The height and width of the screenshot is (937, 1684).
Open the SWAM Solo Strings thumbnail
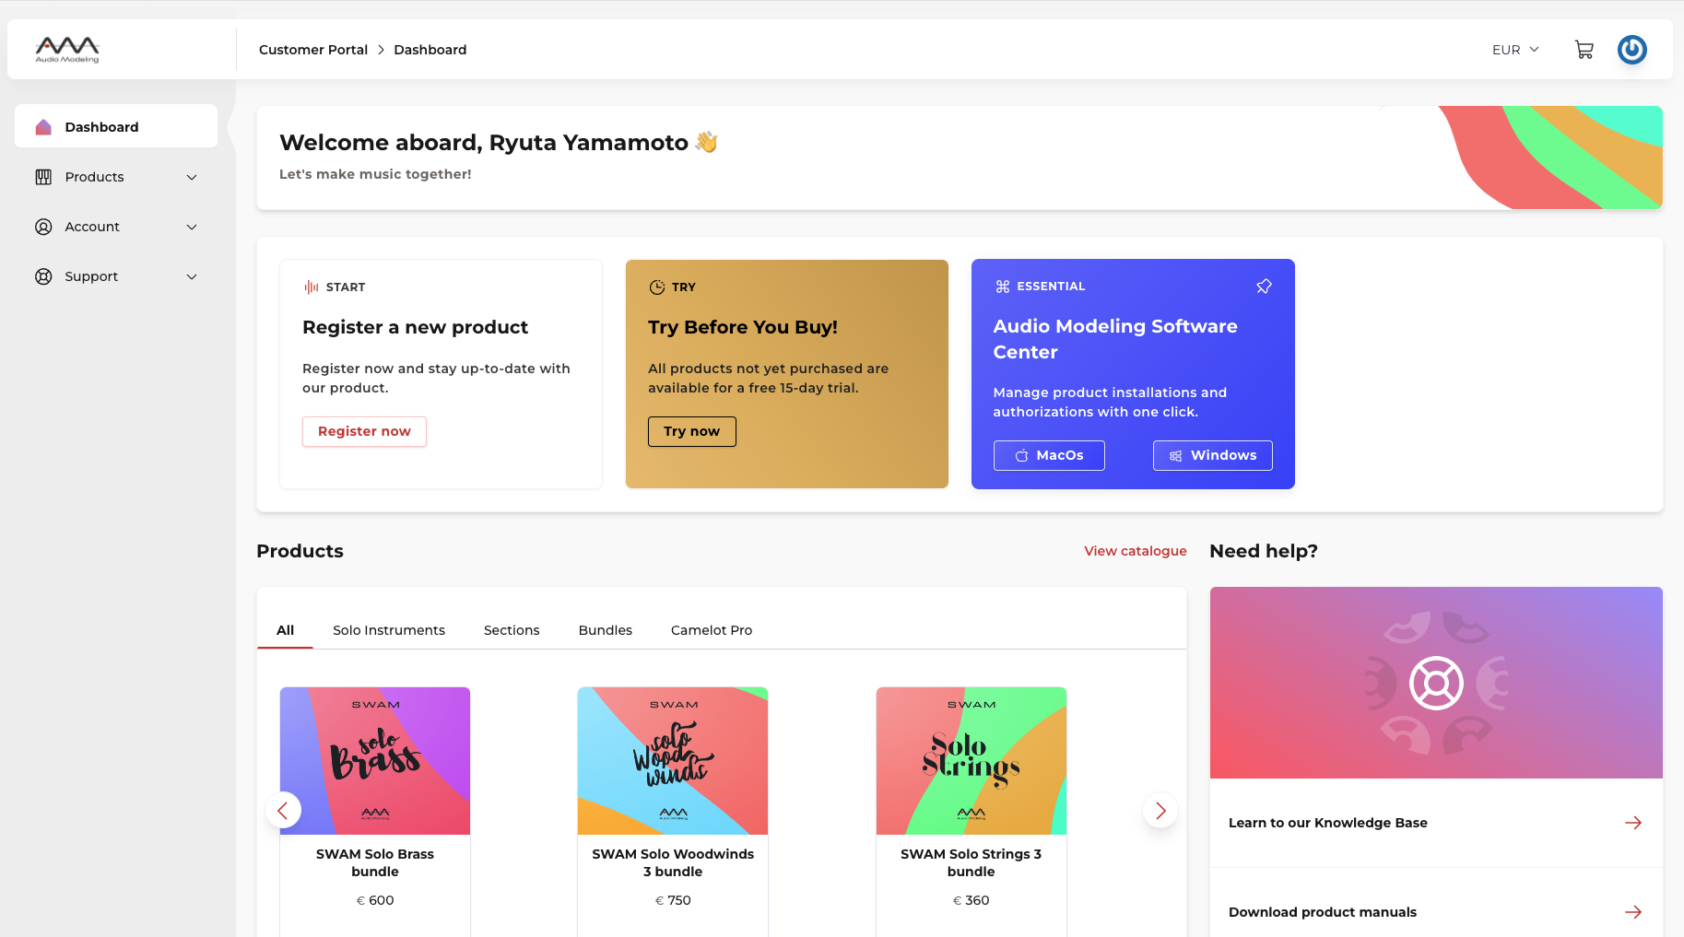[972, 761]
